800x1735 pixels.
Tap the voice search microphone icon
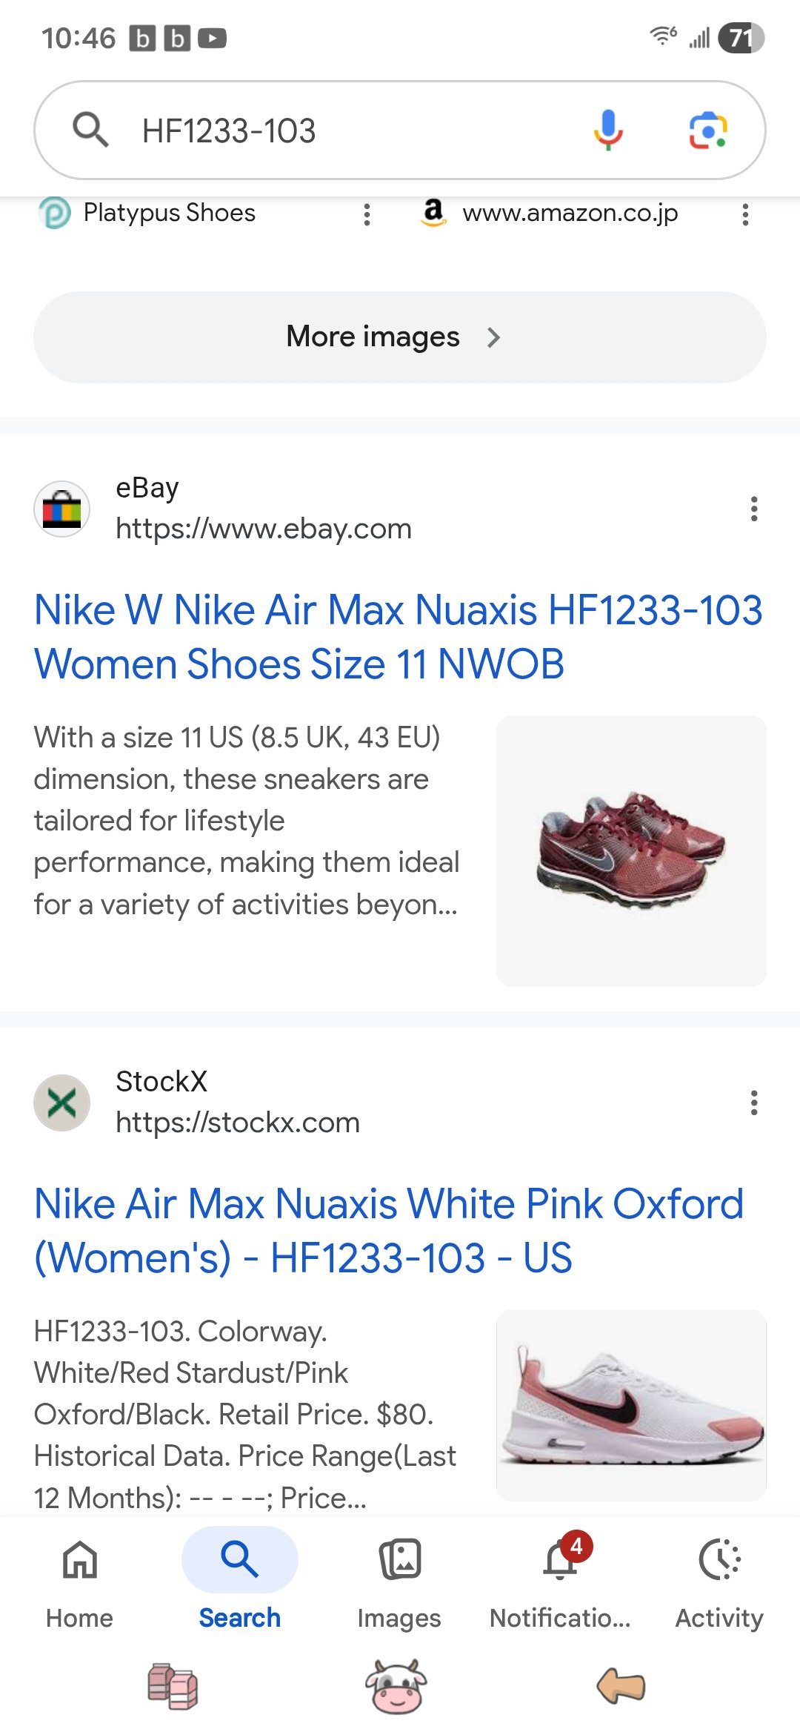608,130
